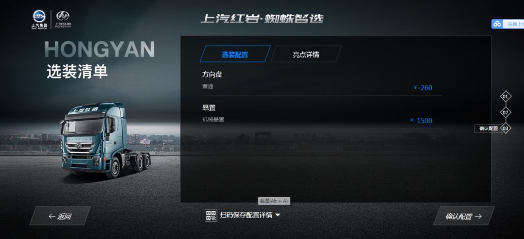Select step 01 diamond marker
Screen dimensions: 524x239
pyautogui.click(x=506, y=97)
